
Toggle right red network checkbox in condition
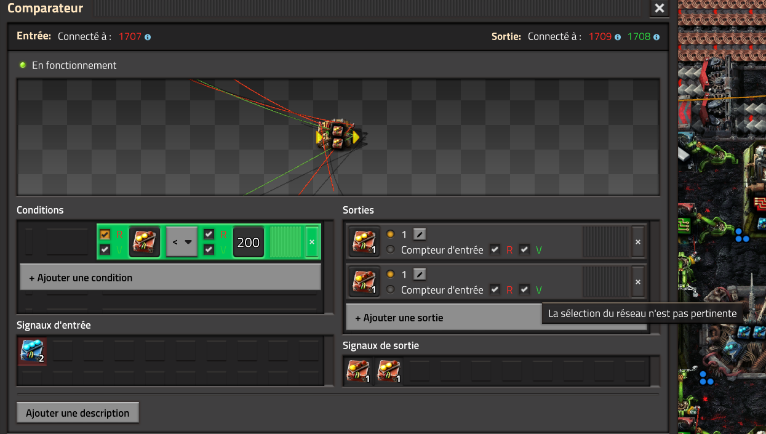coord(209,235)
